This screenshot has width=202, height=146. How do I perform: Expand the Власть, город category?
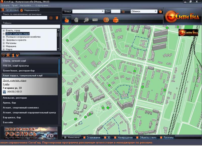[x=4, y=31]
